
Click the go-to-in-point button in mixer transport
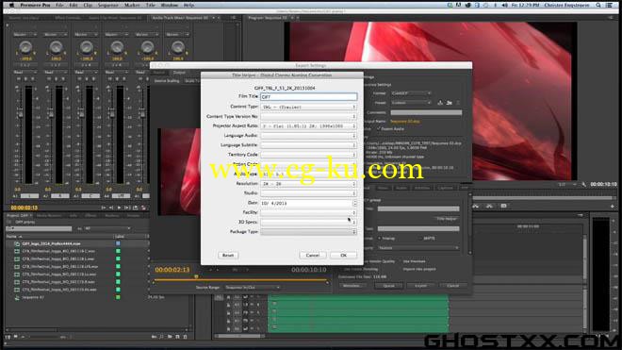(x=104, y=208)
